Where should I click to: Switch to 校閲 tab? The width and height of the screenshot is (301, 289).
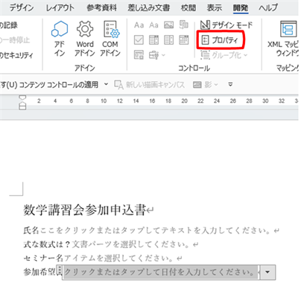[x=188, y=7]
